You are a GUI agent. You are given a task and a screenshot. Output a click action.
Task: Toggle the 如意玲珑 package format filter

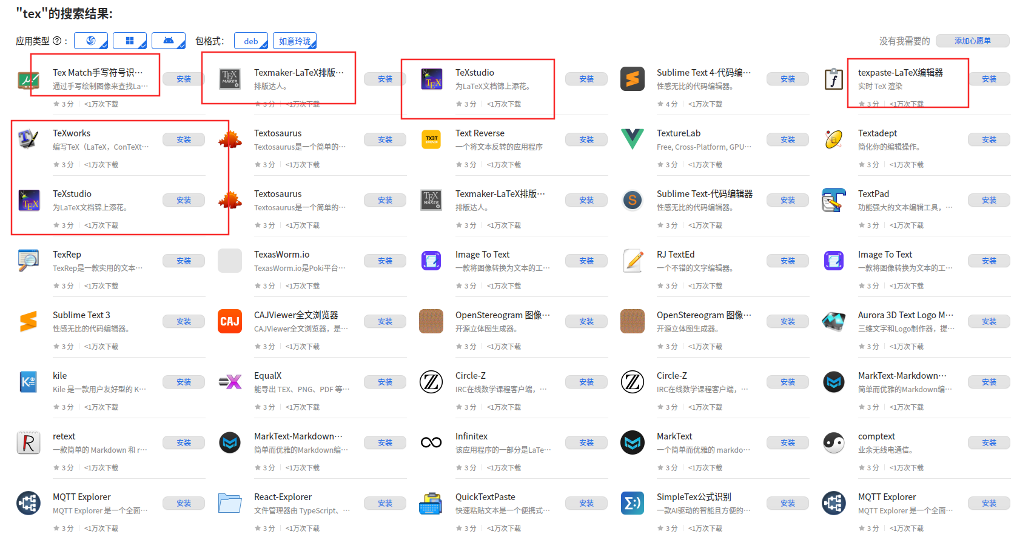(x=295, y=41)
